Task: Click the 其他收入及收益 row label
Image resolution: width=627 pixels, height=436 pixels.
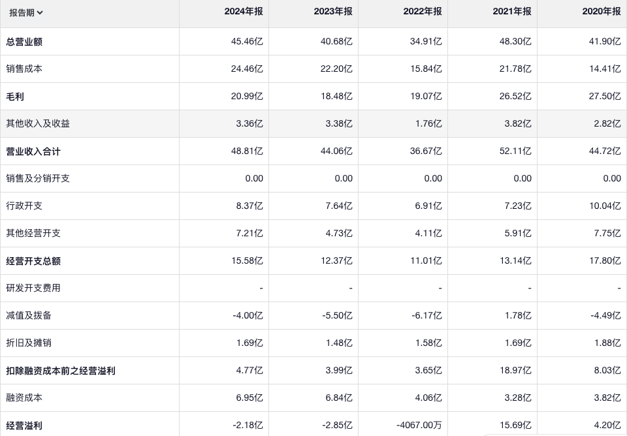Action: [x=38, y=123]
